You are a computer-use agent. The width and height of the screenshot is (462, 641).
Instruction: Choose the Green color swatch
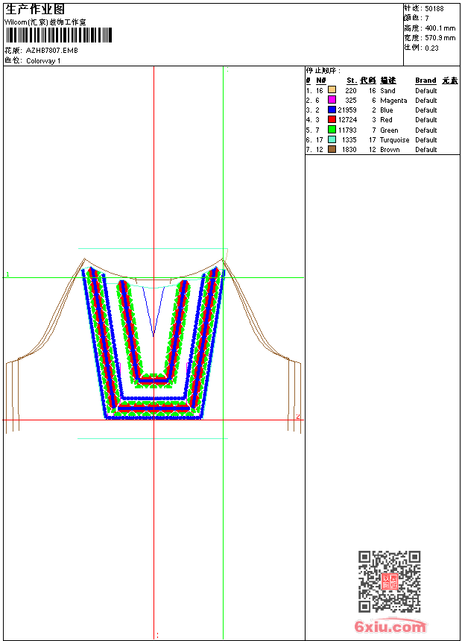(x=332, y=130)
